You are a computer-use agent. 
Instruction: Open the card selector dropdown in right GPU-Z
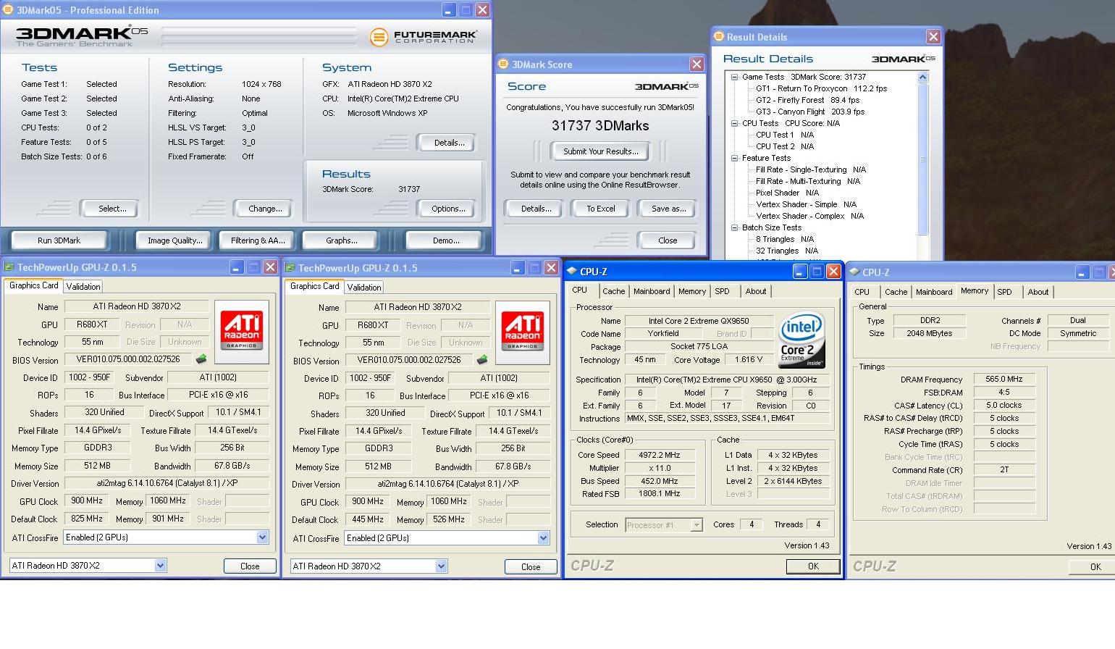pos(441,566)
